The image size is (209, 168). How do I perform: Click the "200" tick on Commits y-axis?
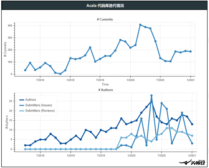[10, 50]
